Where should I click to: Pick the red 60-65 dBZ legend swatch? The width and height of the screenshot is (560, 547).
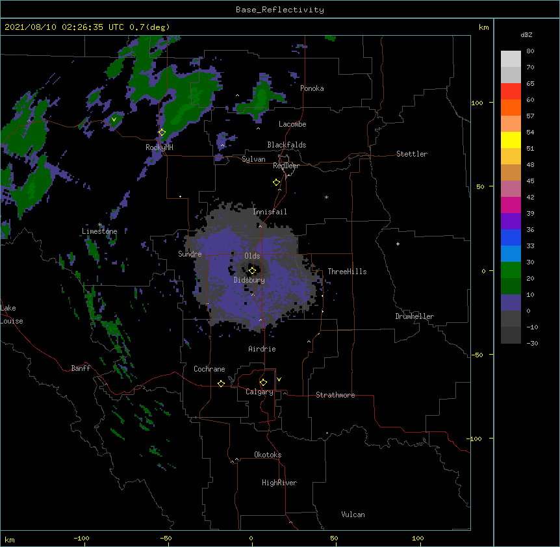(x=511, y=91)
